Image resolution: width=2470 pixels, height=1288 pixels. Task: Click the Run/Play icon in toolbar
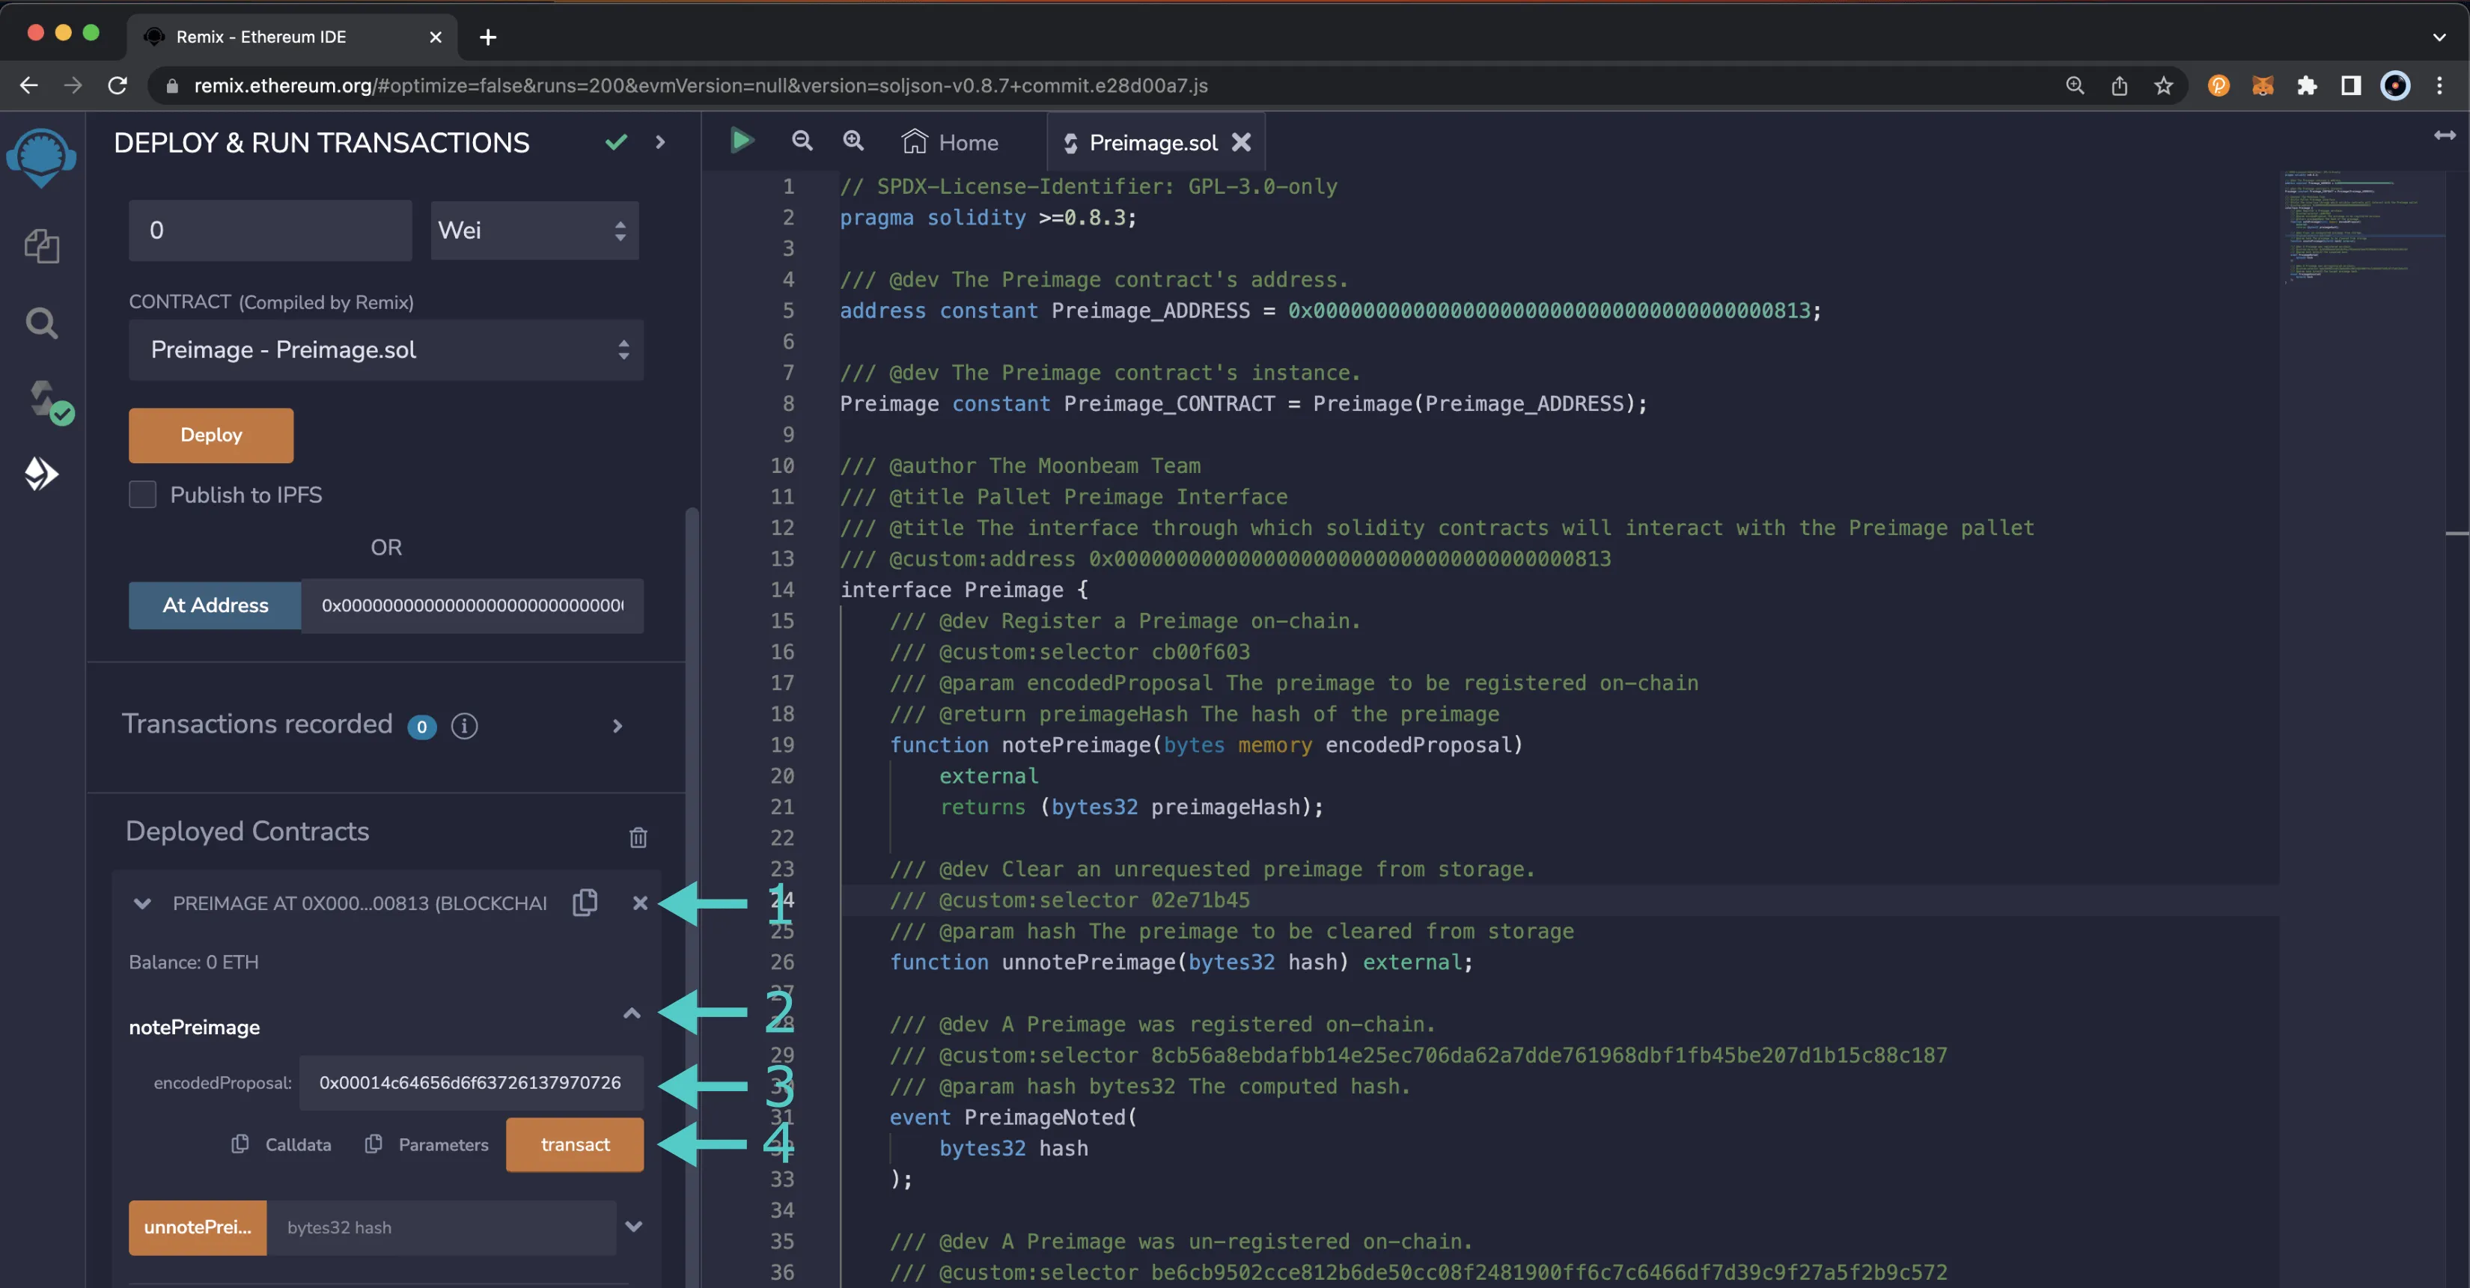742,142
